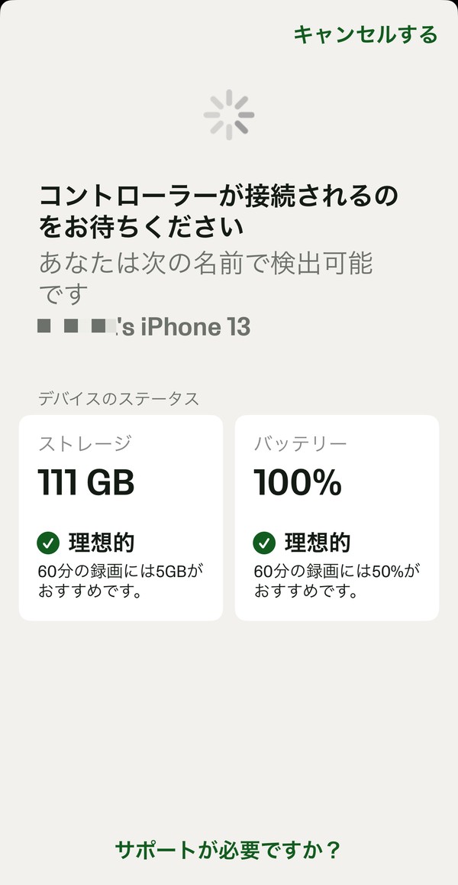This screenshot has width=458, height=885.
Task: Click the 理想的 label under battery
Action: point(318,543)
